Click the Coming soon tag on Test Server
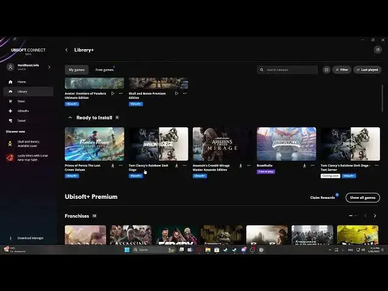 point(330,176)
